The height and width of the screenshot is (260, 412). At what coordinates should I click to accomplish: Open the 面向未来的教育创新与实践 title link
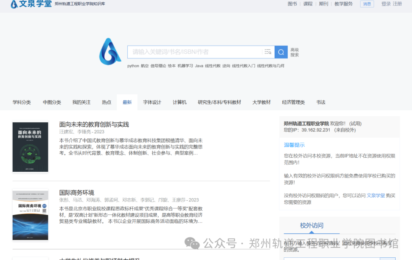[94, 125]
